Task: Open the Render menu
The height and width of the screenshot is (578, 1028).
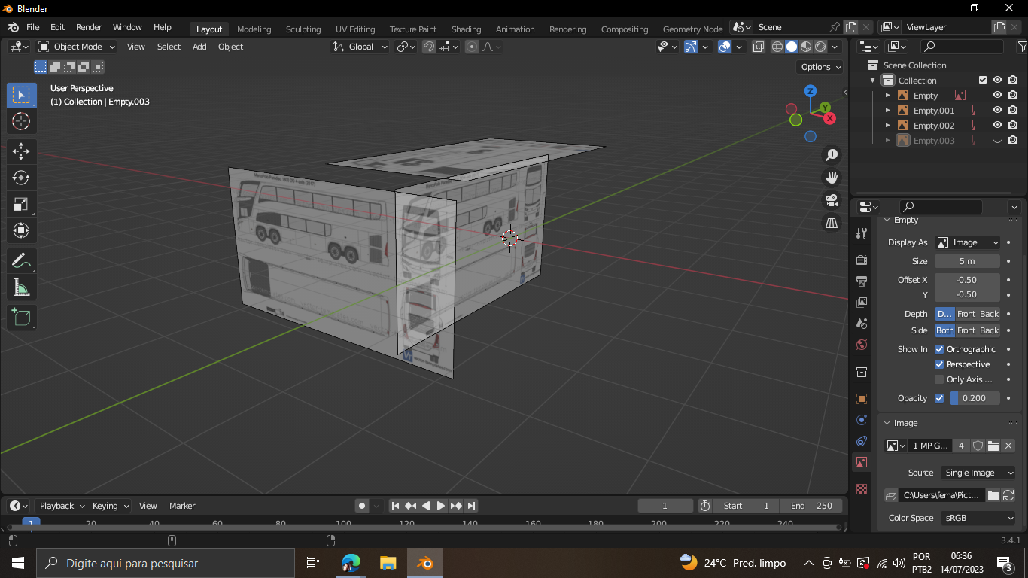Action: (x=89, y=27)
